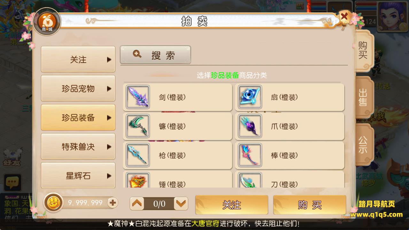Screen dimensions: 409x230
Task: Expand the 星辉石 category
Action: tap(78, 175)
